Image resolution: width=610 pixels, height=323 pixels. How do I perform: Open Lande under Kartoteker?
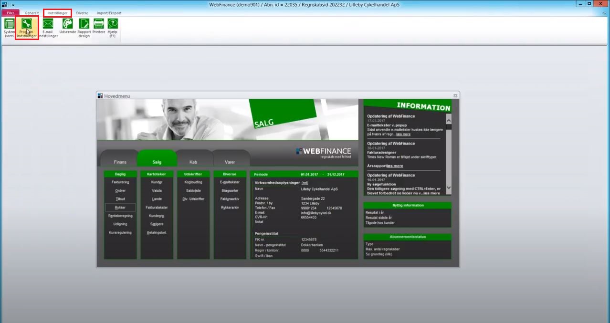click(157, 199)
